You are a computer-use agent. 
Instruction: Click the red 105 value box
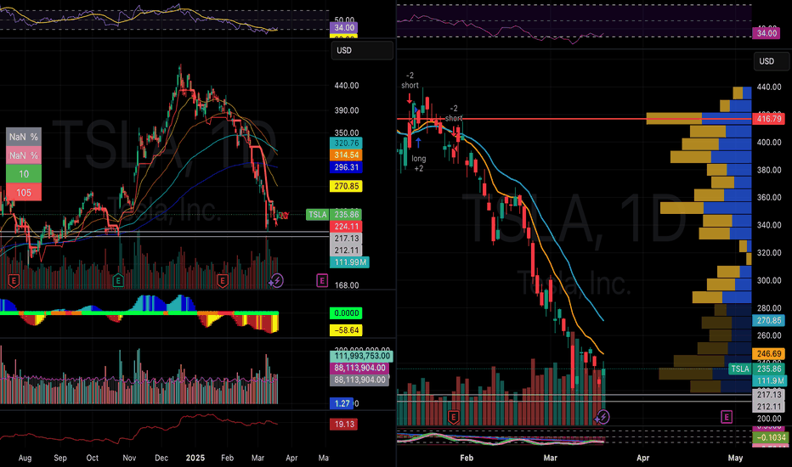23,193
